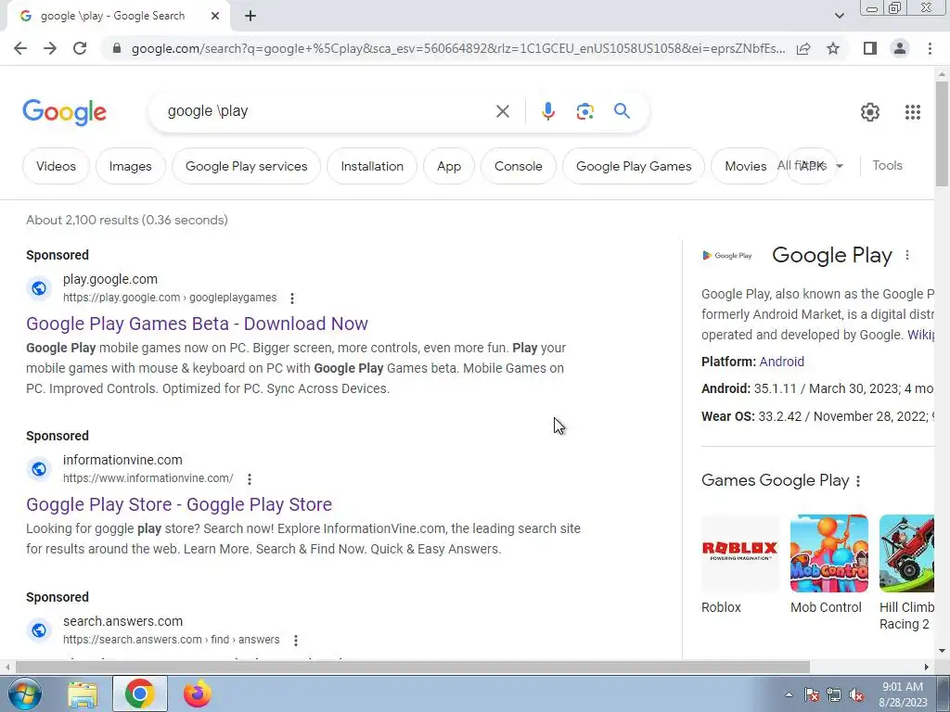
Task: Open options for play.google.com ad
Action: click(x=292, y=298)
